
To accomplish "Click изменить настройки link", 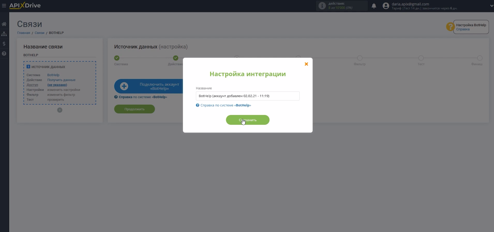I will click(64, 90).
